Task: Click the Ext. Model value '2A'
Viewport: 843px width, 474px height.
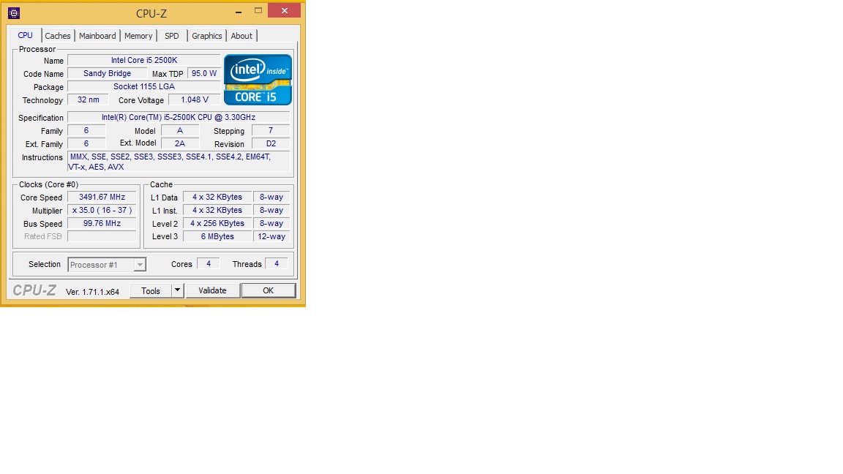Action: 180,143
